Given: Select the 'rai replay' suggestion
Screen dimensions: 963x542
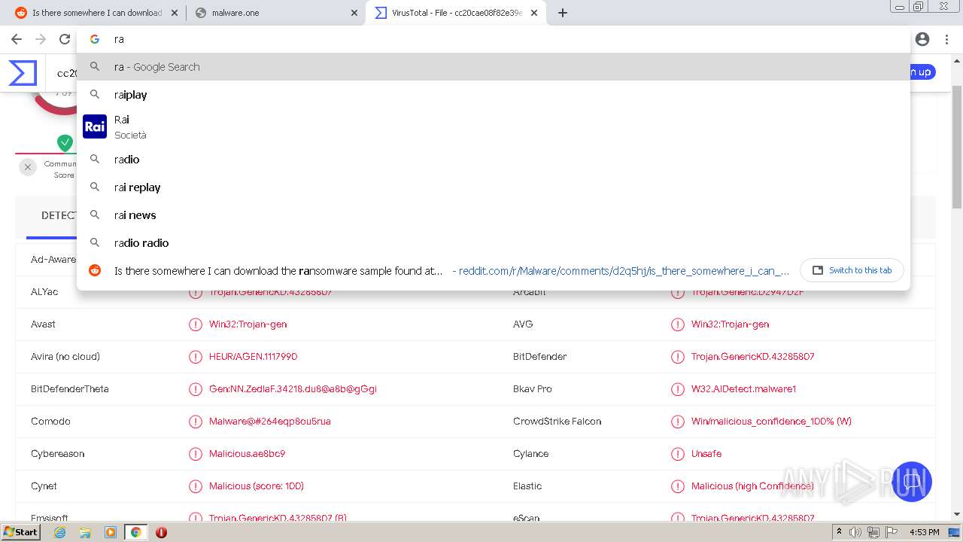Looking at the screenshot, I should point(494,187).
